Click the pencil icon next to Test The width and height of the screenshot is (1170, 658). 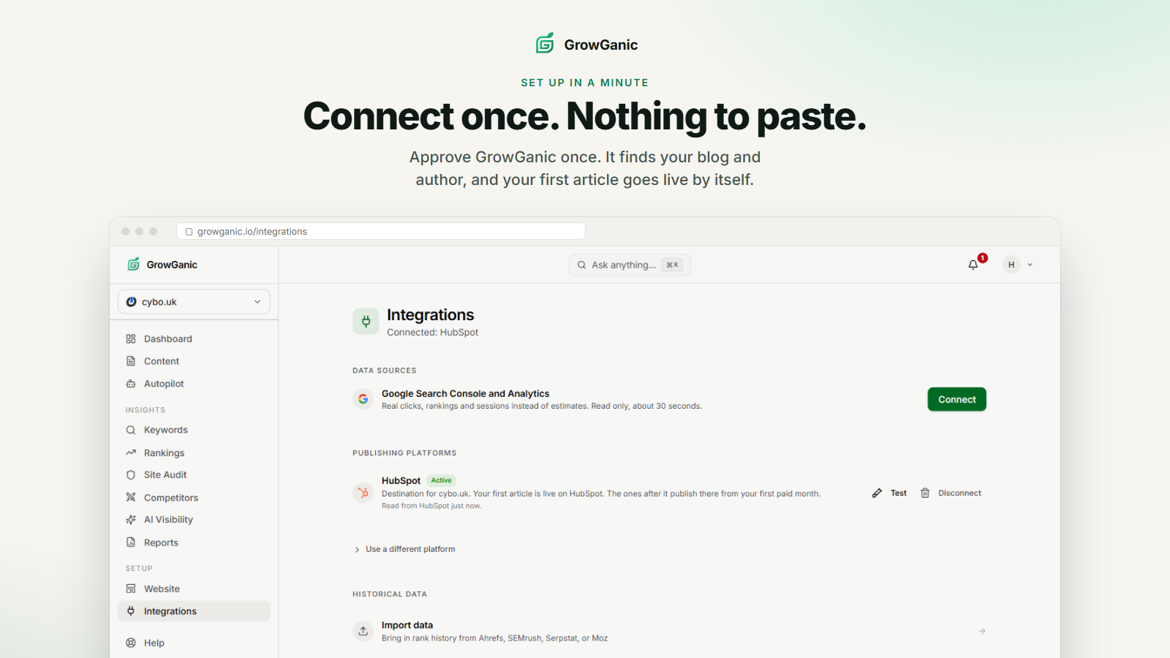click(x=877, y=493)
